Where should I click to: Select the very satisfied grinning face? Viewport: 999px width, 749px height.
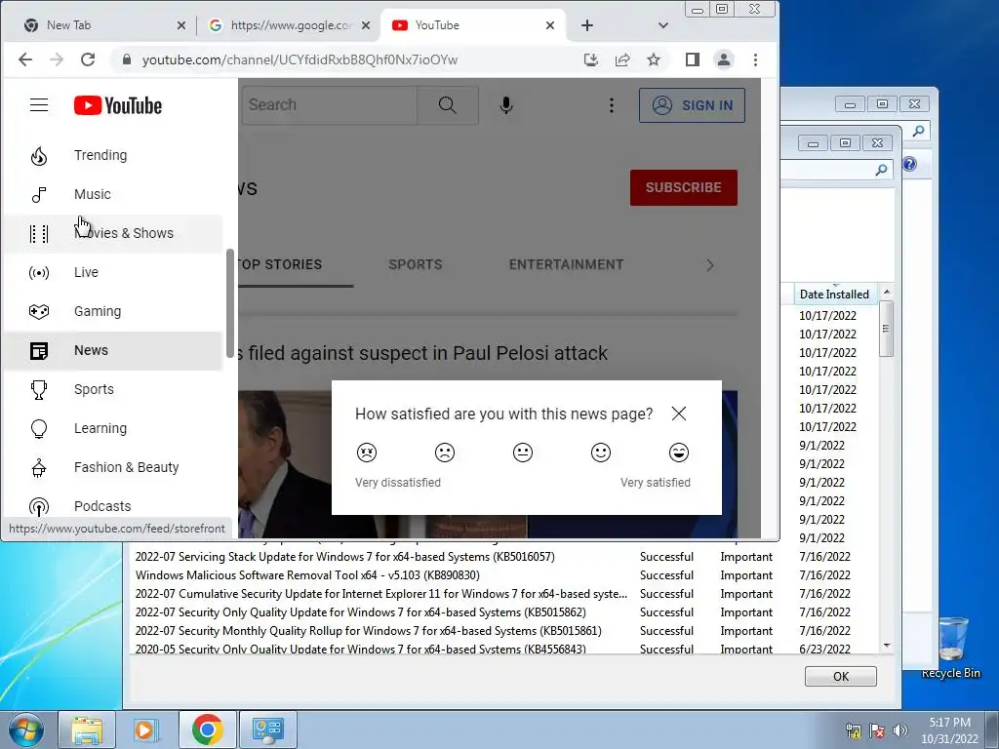pyautogui.click(x=679, y=453)
